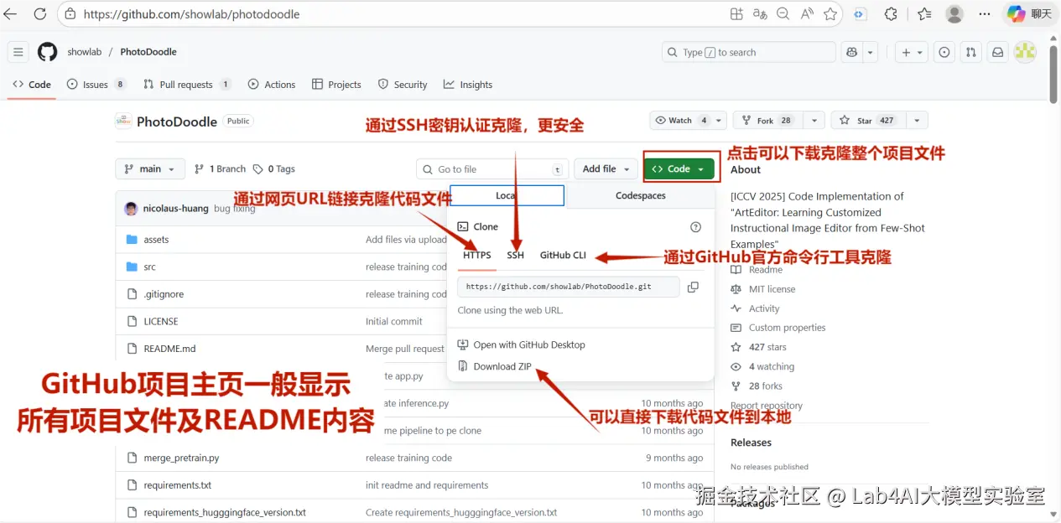1061x523 pixels.
Task: Open the create new plus dropdown
Action: (911, 52)
